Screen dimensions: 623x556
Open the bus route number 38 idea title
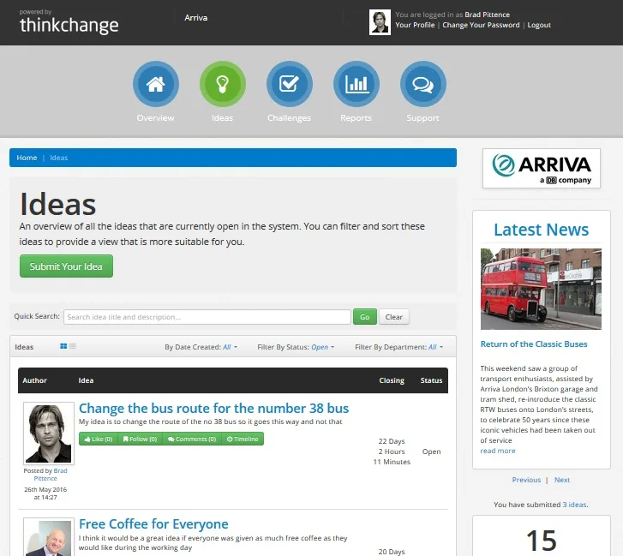coord(213,409)
